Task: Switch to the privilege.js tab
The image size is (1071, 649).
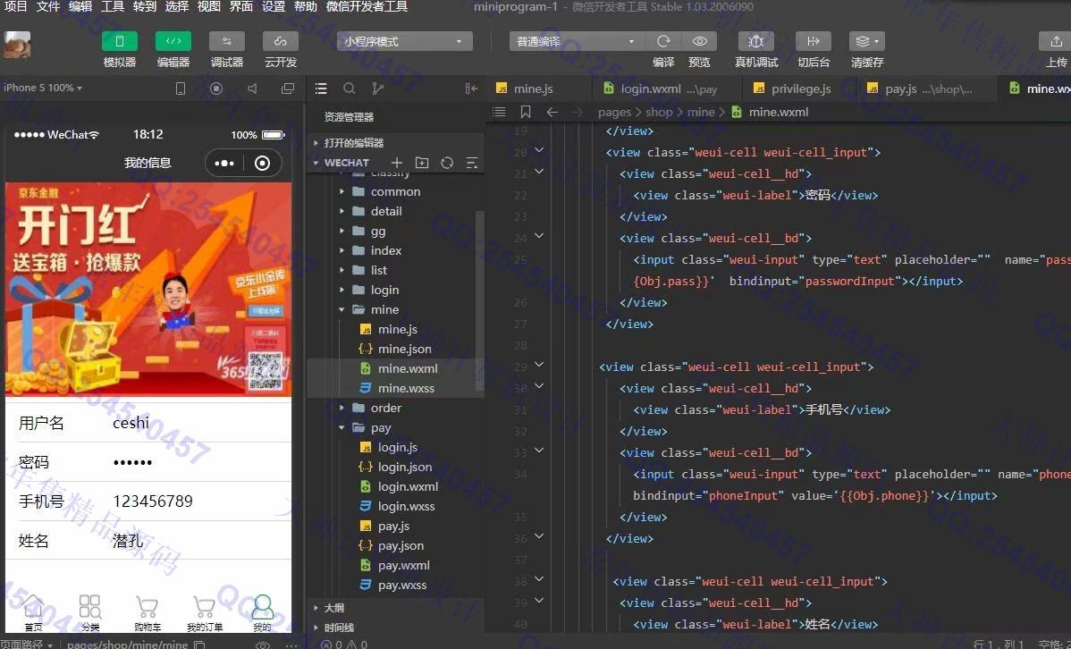Action: (x=800, y=88)
